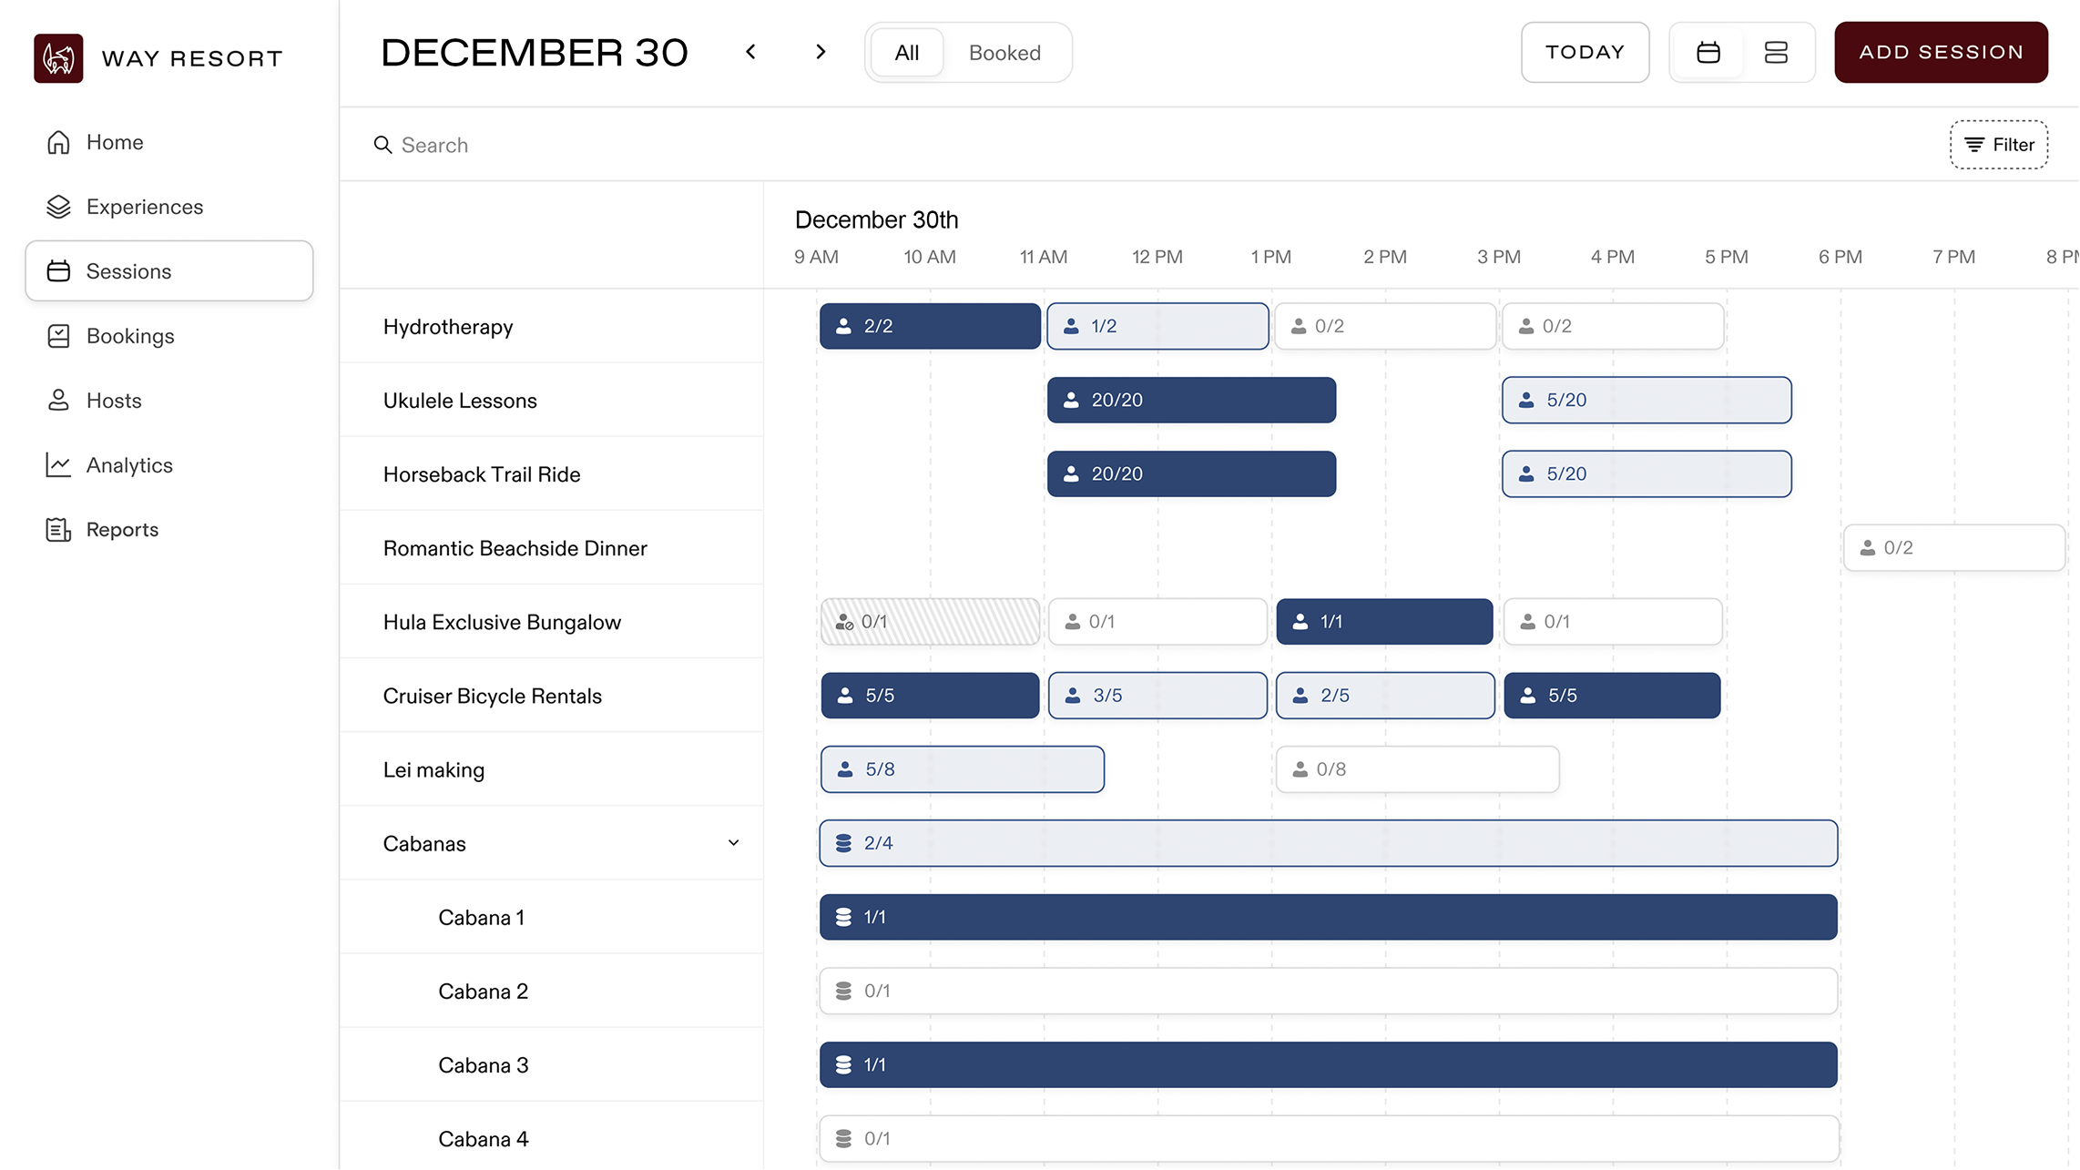Jump to today using the Today button

coord(1585,52)
